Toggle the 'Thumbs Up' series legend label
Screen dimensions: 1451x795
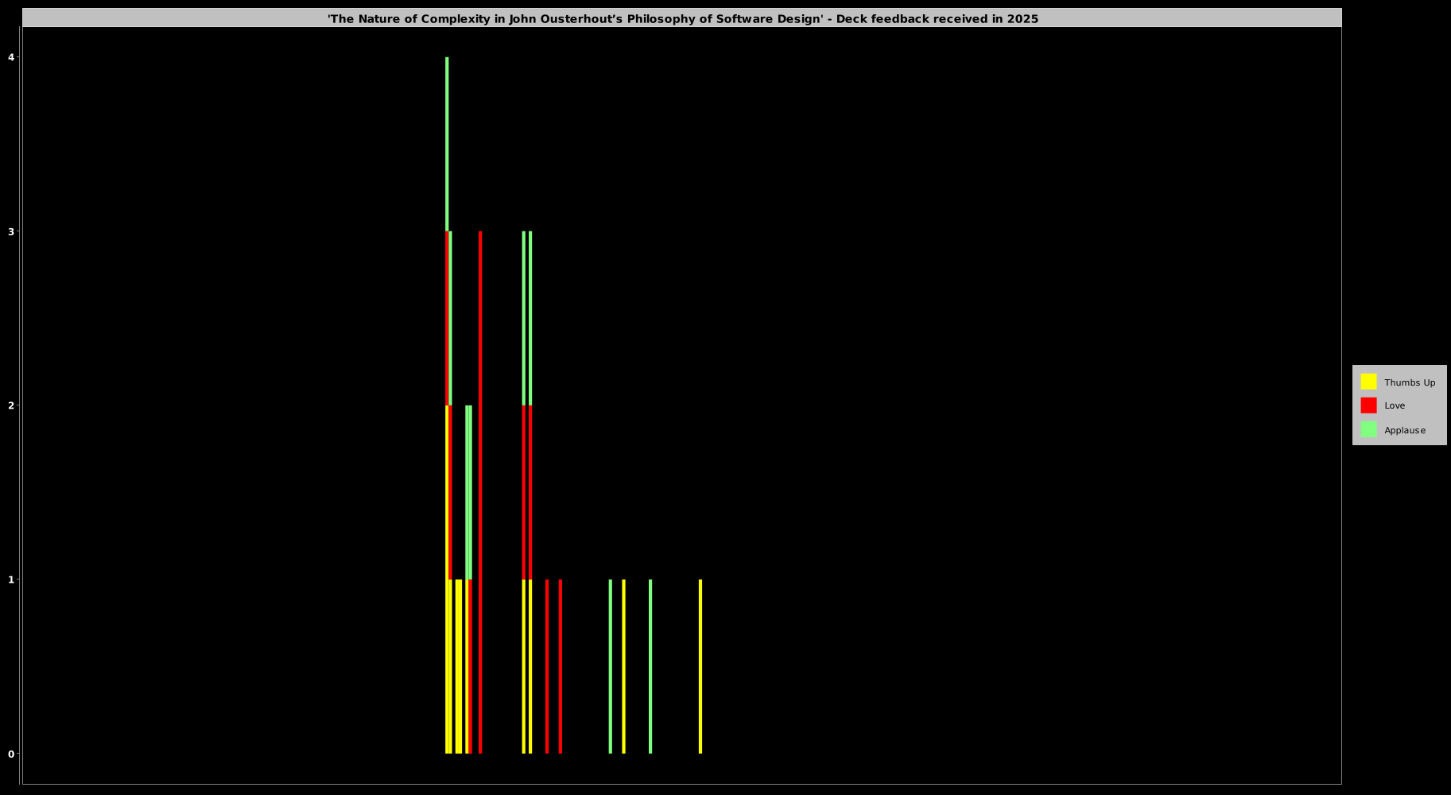tap(1409, 382)
